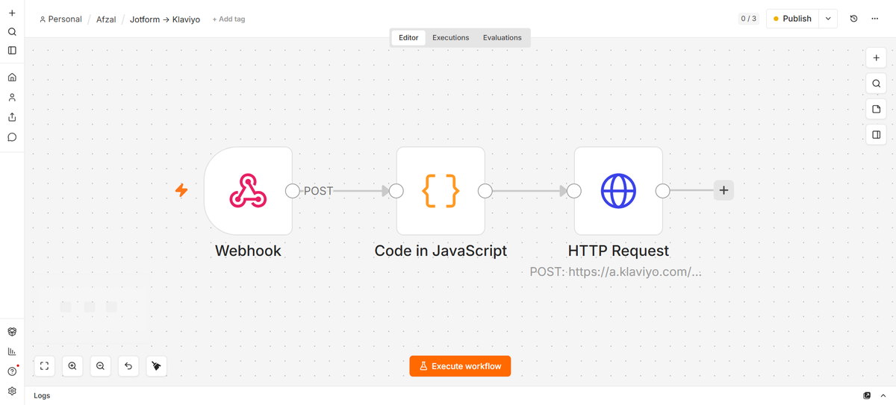Go to the Home overview icon
896x405 pixels.
click(x=12, y=78)
